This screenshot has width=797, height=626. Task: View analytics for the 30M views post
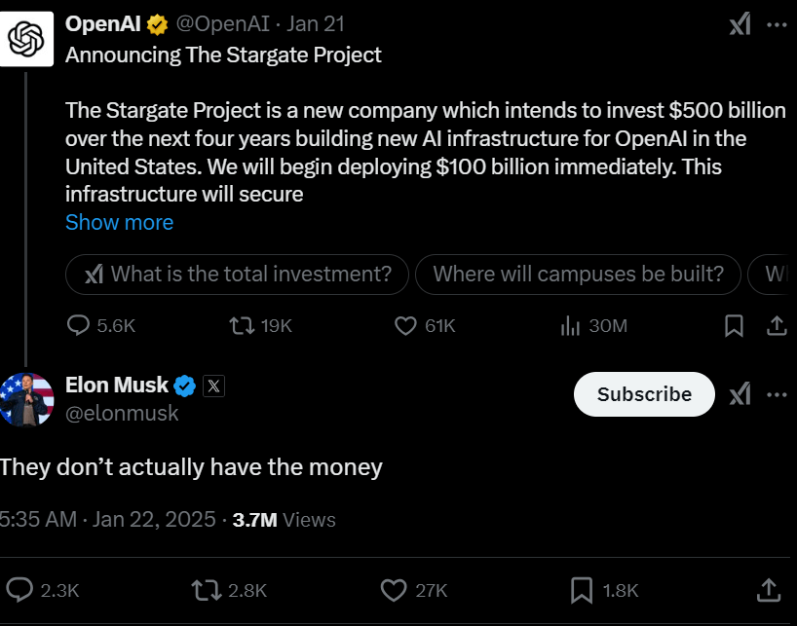pos(571,325)
